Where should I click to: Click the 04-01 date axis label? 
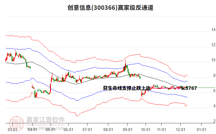click(32, 130)
